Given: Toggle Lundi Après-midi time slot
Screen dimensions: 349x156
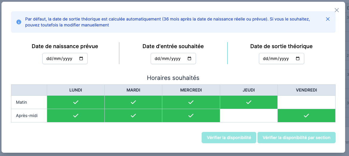Looking at the screenshot, I should (x=76, y=116).
